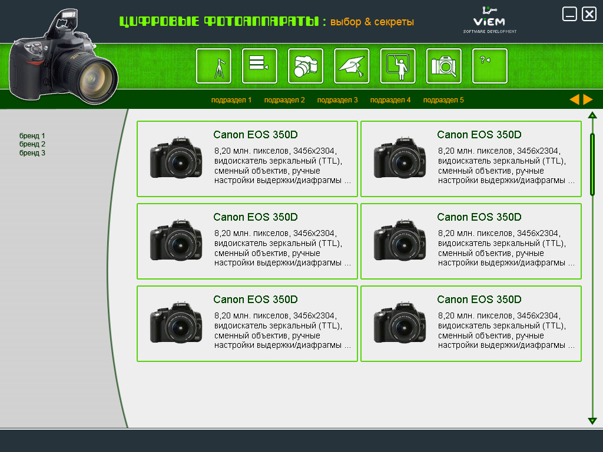Image resolution: width=603 pixels, height=452 pixels.
Task: Click the subtitle 'выбор & секреты'
Action: pos(372,22)
